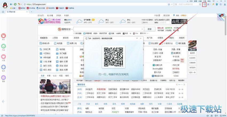Expand the undo-close history dropdown arrow
Viewport: 227px width, 117px height.
21,5
